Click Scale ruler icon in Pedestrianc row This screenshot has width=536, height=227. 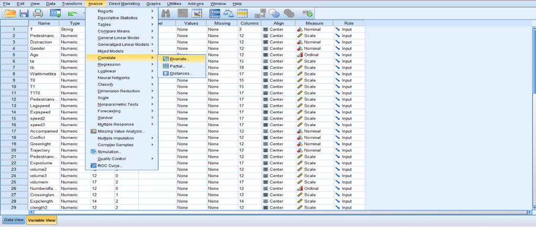300,36
